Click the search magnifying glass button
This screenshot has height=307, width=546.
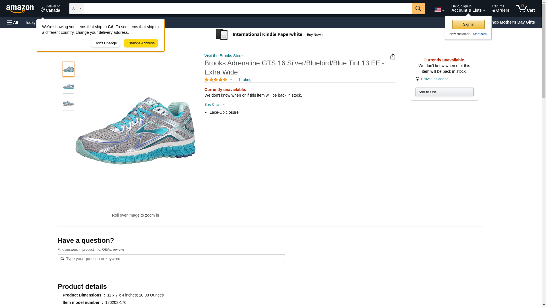418,9
